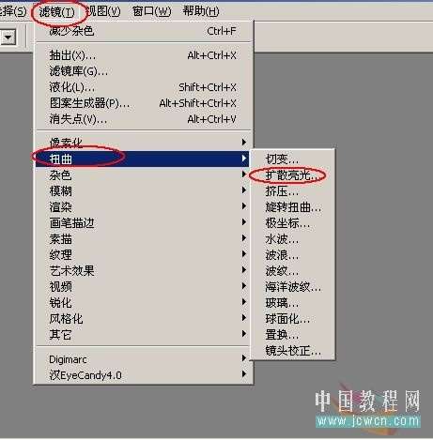This screenshot has width=433, height=440.
Task: Expand the 风格化 submenu
Action: coord(143,319)
